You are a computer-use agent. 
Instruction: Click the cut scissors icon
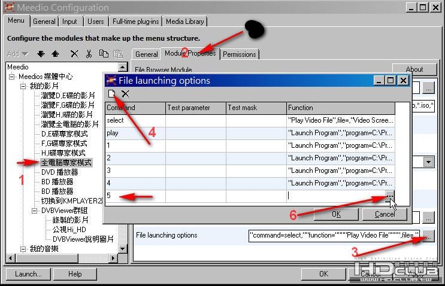coord(89,54)
